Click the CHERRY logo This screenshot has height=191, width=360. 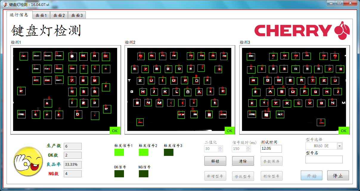tap(302, 30)
